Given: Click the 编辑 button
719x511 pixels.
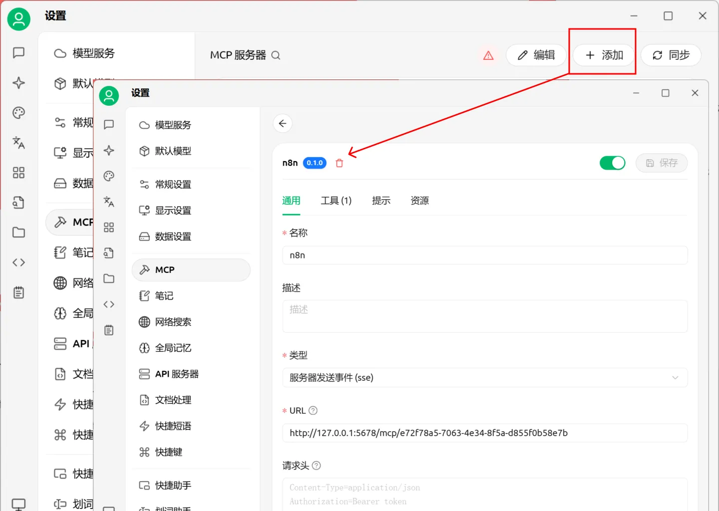Looking at the screenshot, I should [x=536, y=55].
